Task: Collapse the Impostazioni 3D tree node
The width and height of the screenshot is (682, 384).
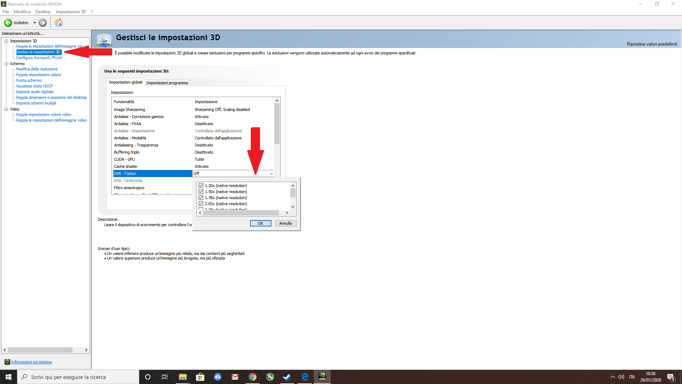Action: 6,41
